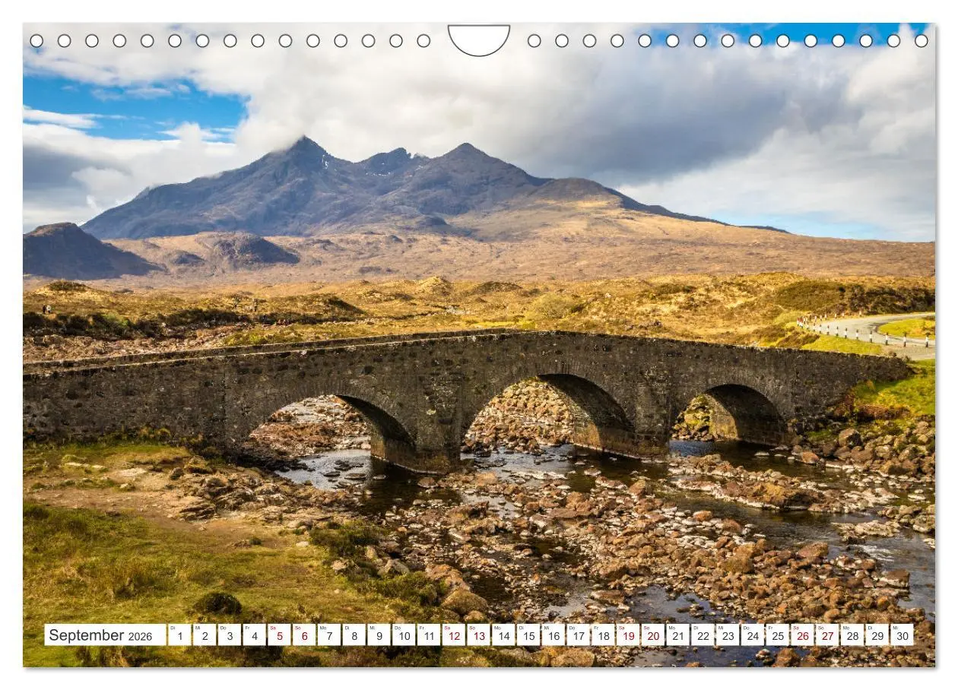
Task: Click day 30 in the date row
Action: click(x=902, y=635)
